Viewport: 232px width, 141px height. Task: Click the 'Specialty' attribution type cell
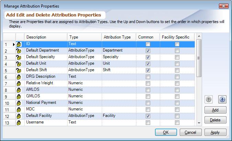(119, 57)
